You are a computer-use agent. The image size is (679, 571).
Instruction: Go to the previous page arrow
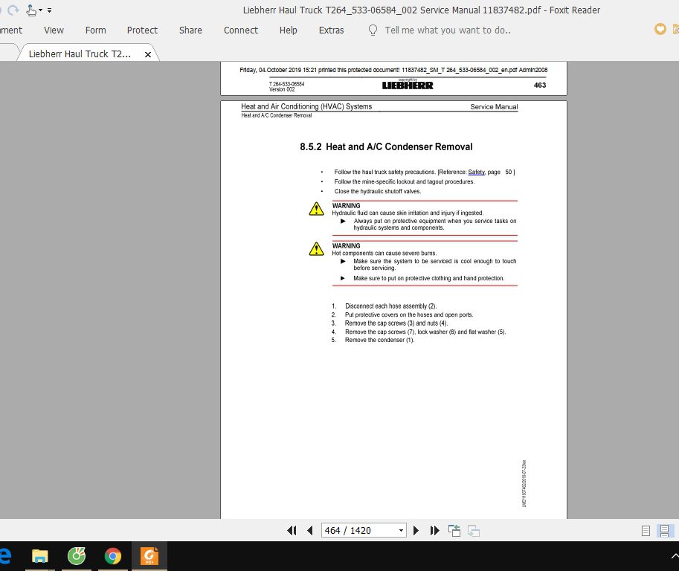(309, 530)
